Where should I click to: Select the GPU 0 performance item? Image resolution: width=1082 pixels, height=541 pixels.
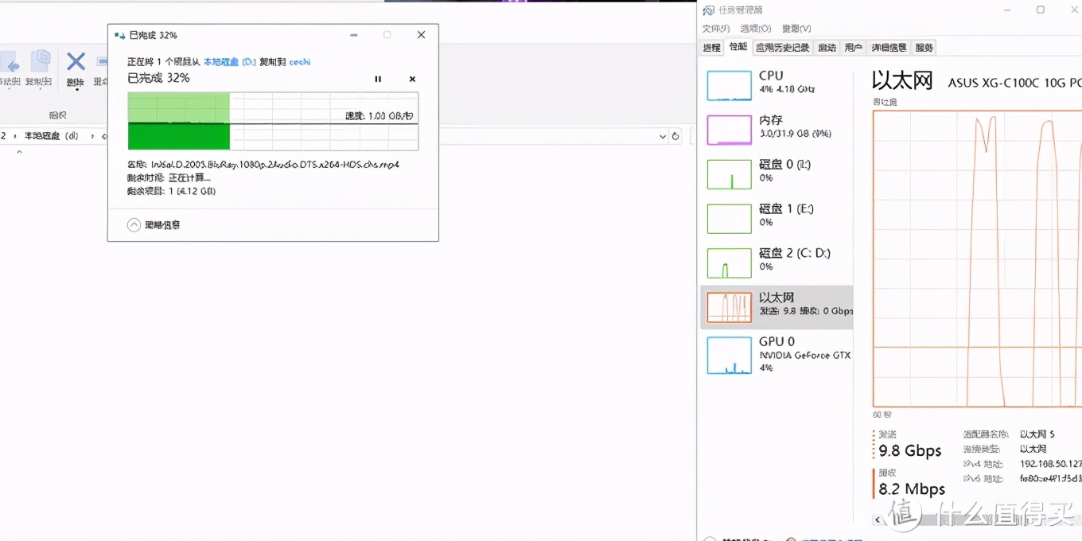(776, 354)
